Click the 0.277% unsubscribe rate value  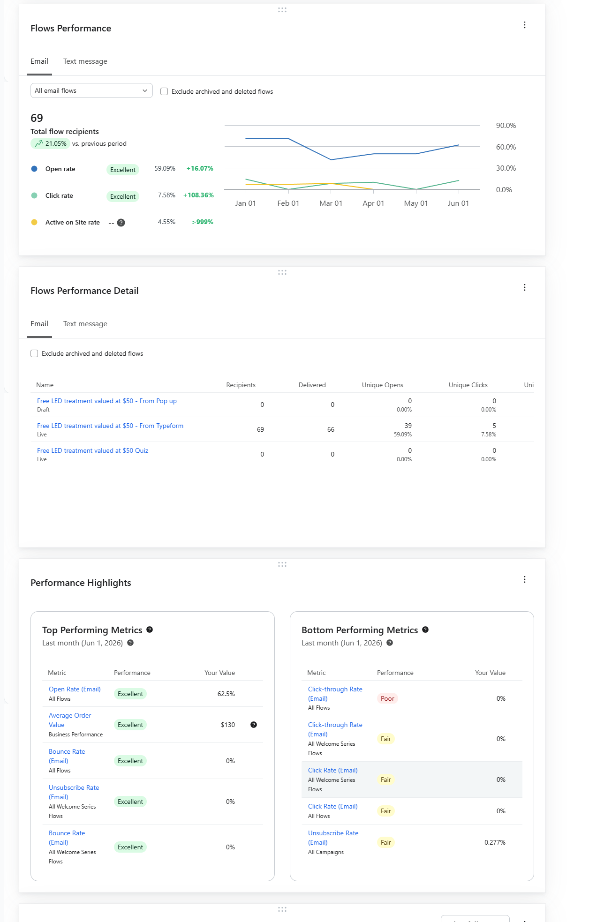coord(495,842)
